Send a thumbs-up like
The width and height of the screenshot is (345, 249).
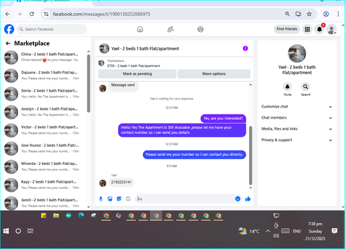pos(248,199)
